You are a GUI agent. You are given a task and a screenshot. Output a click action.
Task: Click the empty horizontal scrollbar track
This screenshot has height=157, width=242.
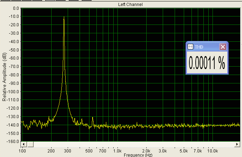pyautogui.click(x=134, y=144)
